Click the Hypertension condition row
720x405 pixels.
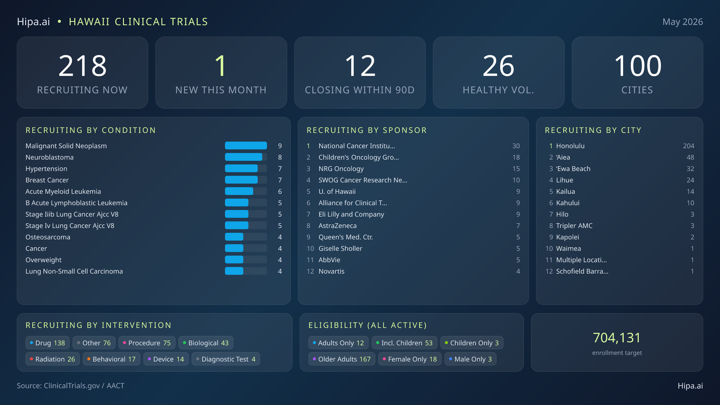(x=154, y=169)
